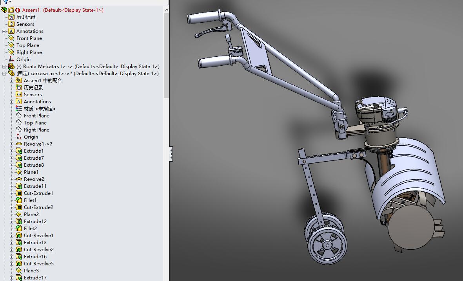Click the Cut-Extrude1 feature icon
This screenshot has width=463, height=281.
tap(18, 193)
